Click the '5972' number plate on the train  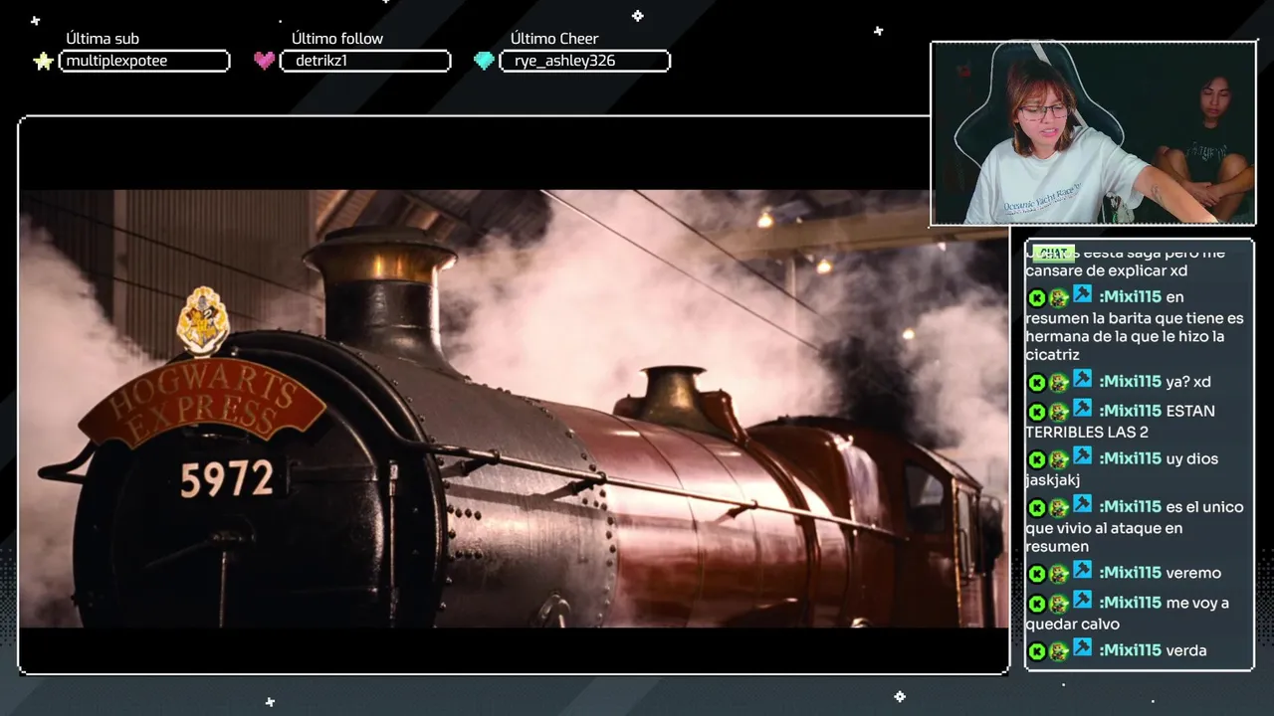227,479
